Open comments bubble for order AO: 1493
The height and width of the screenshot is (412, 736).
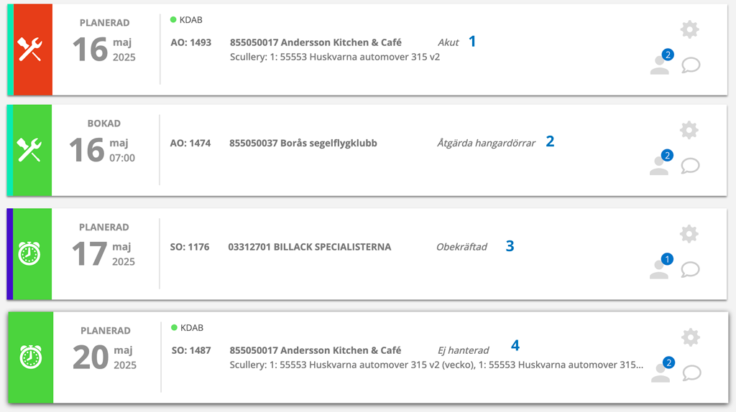[x=691, y=65]
